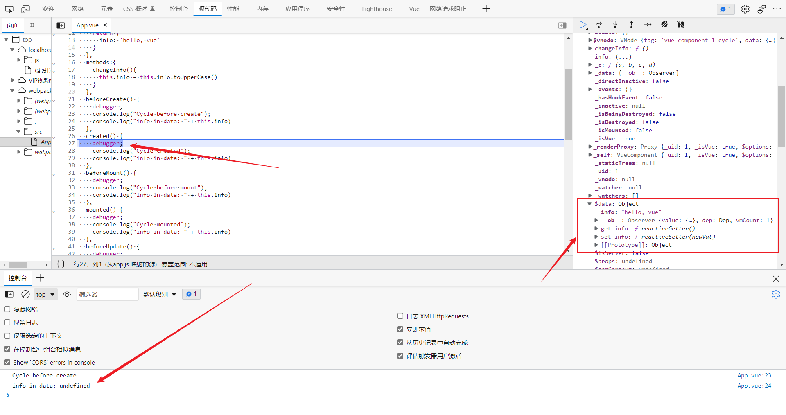Focus the console filter input field

[x=107, y=294]
